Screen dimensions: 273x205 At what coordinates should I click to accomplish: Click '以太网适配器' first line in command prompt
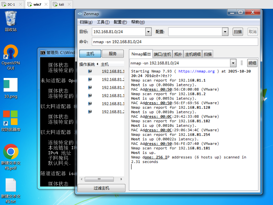(x=58, y=106)
